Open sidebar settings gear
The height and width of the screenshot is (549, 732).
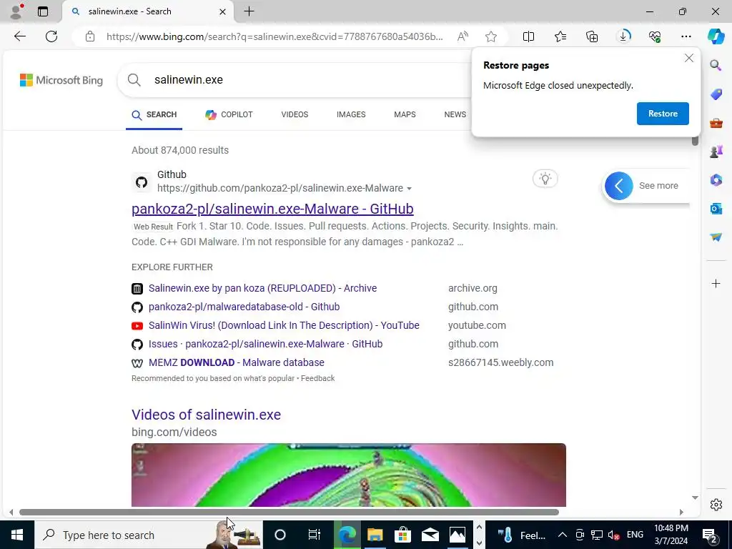[x=716, y=505]
